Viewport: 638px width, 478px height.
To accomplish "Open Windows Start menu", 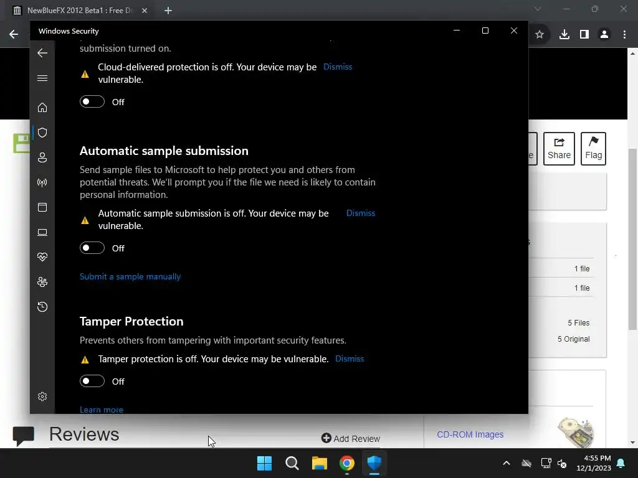I will pyautogui.click(x=264, y=463).
